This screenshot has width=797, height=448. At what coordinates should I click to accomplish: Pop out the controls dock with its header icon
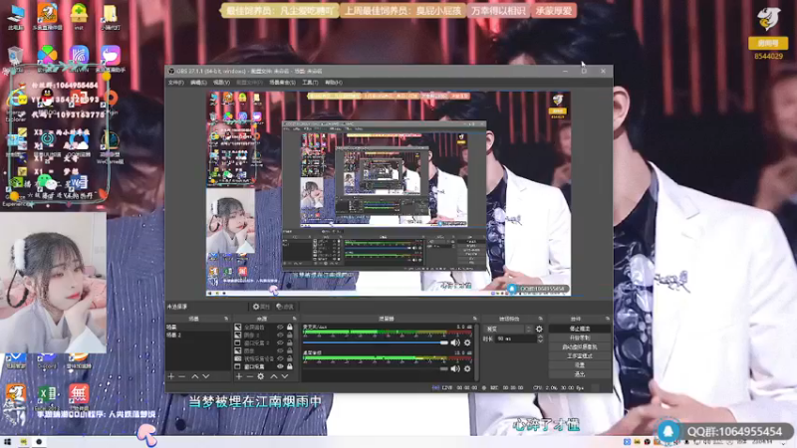(608, 319)
